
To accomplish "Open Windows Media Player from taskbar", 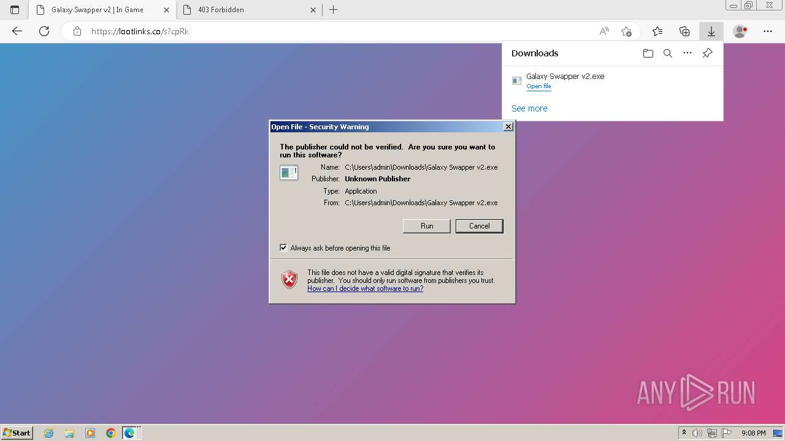I will click(x=90, y=433).
